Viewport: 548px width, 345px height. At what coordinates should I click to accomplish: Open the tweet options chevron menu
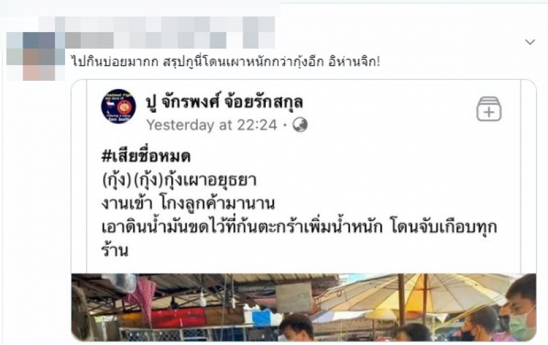(530, 42)
